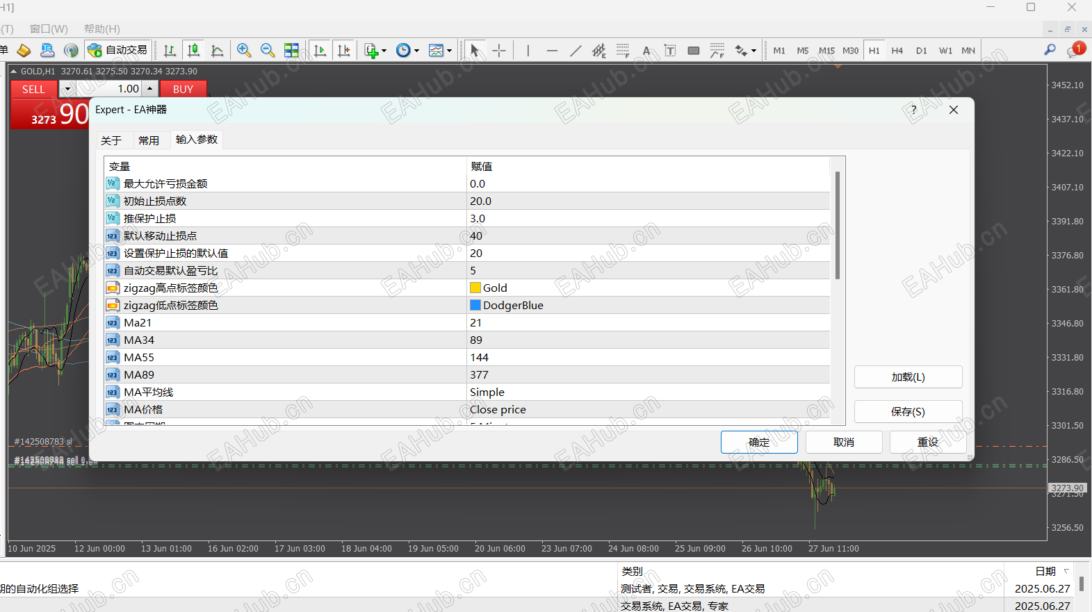Screen dimensions: 1092x612
Task: Cancel the dialog with 取消
Action: [x=844, y=442]
